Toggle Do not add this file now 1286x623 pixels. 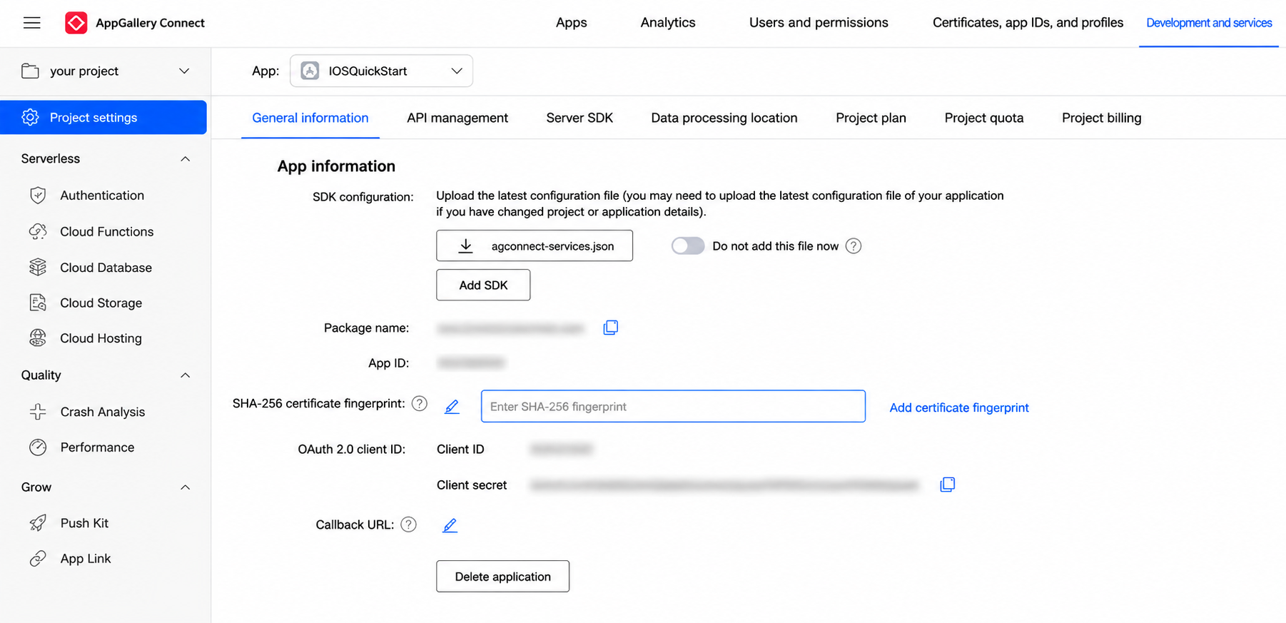pyautogui.click(x=688, y=246)
